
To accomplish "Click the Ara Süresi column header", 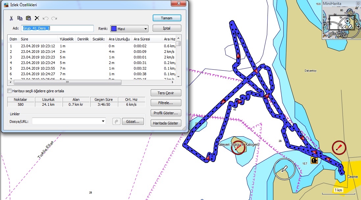I will point(147,39).
